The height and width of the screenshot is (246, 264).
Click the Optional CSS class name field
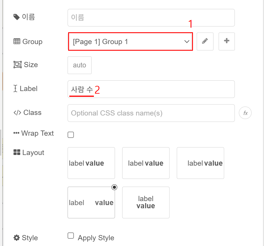(x=151, y=113)
